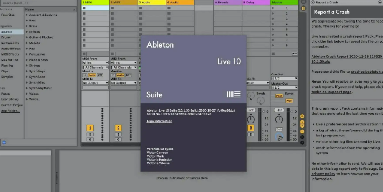Image resolution: width=383 pixels, height=192 pixels.
Task: Click the Master scene launch mode icon beside stop
Action: [294, 54]
